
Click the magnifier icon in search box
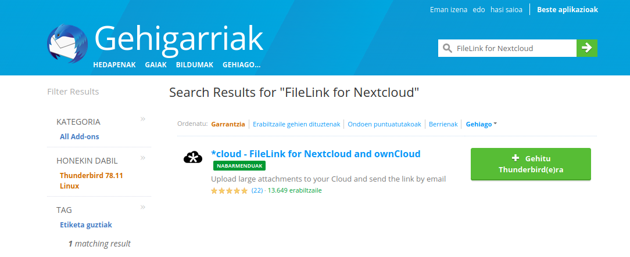pyautogui.click(x=447, y=48)
